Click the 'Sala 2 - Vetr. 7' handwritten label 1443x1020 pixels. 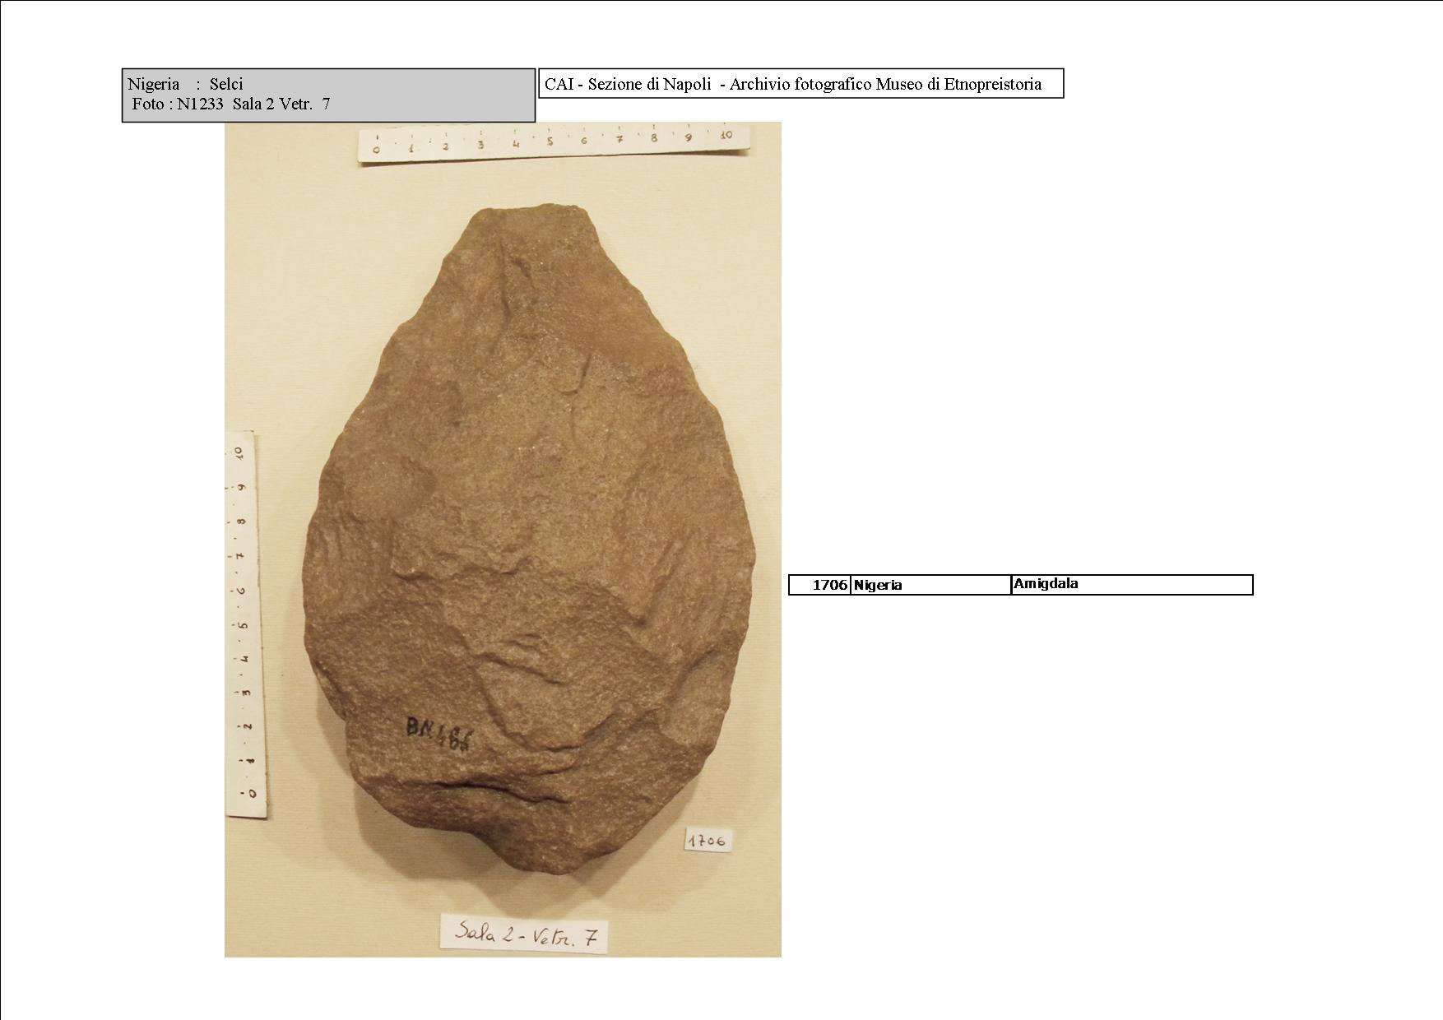click(x=526, y=934)
